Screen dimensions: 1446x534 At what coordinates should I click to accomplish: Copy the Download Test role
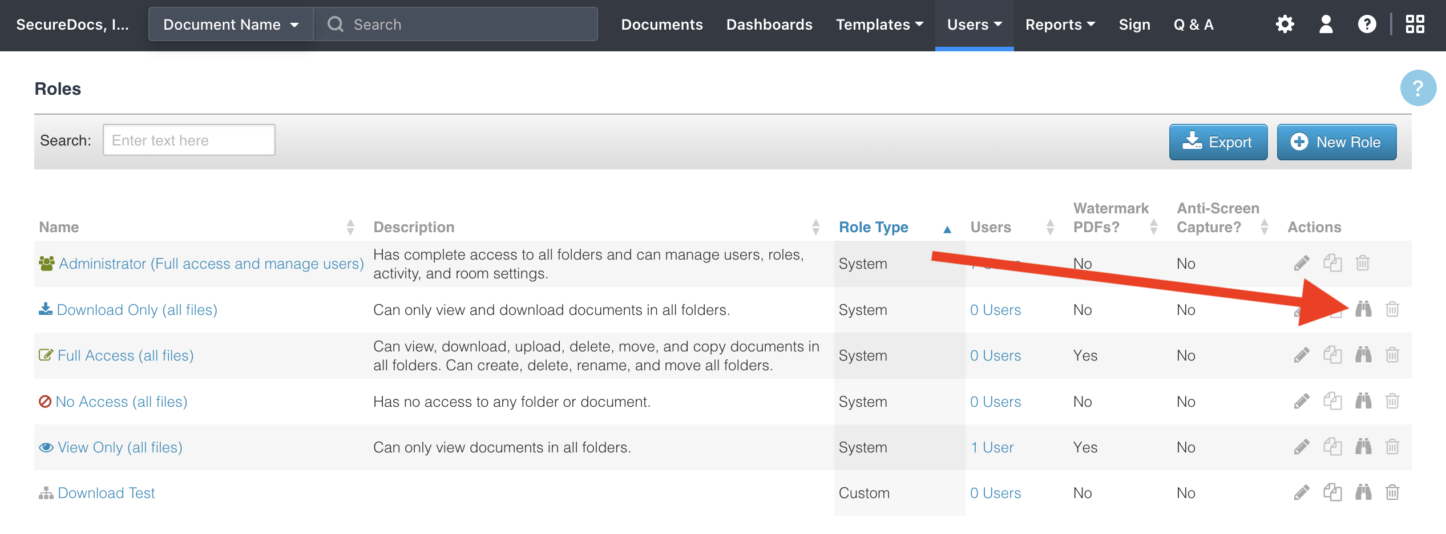[1332, 492]
